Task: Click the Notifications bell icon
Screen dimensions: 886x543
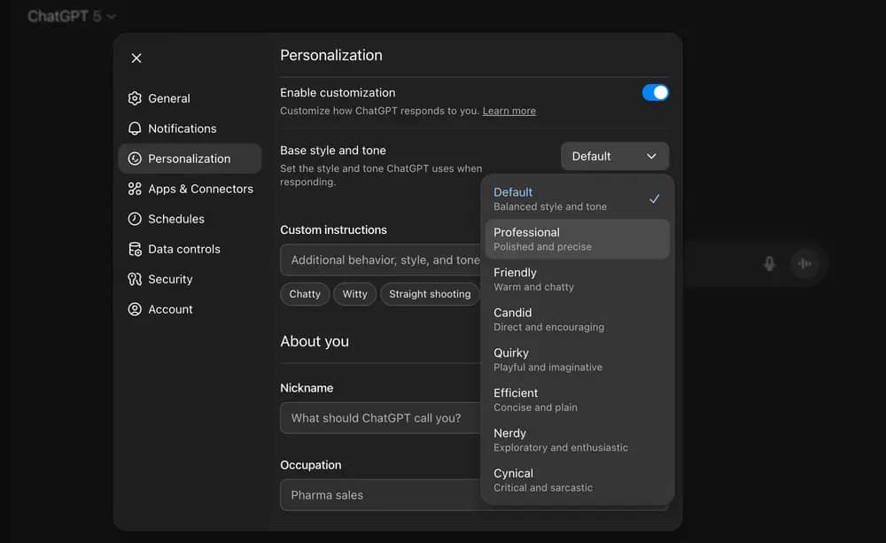Action: pyautogui.click(x=135, y=128)
